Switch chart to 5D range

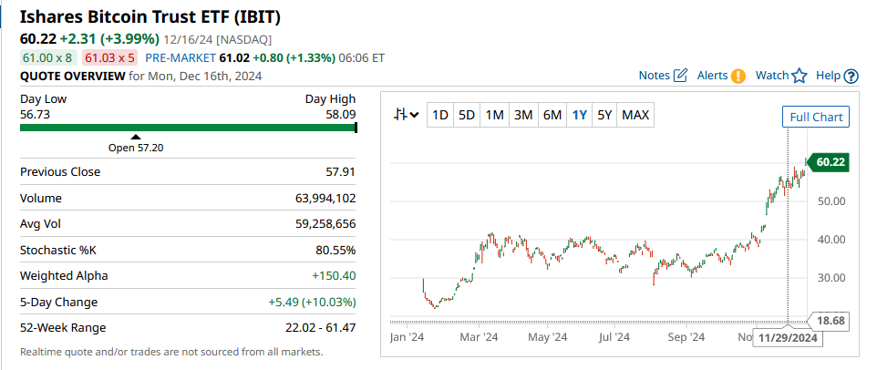[x=467, y=115]
